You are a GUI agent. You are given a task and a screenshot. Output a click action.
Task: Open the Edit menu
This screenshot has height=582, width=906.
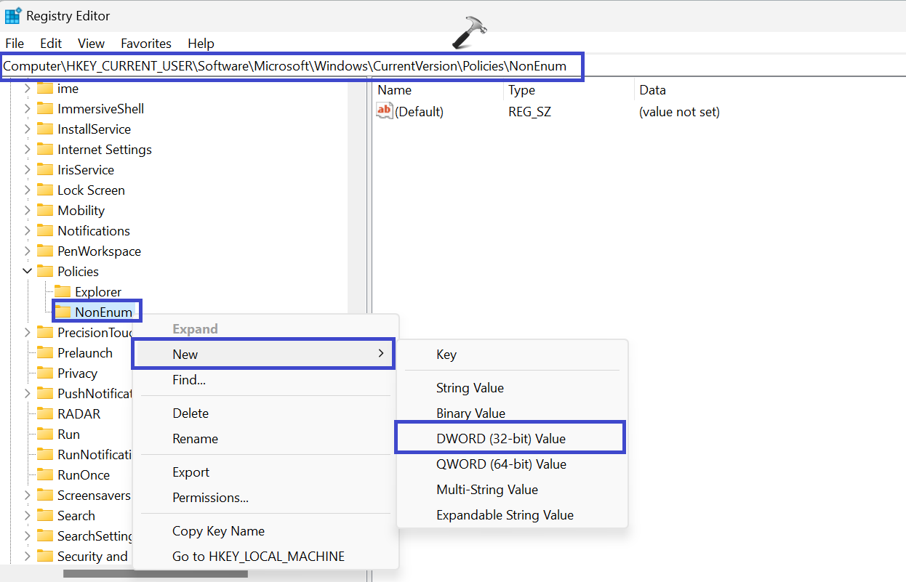click(51, 44)
